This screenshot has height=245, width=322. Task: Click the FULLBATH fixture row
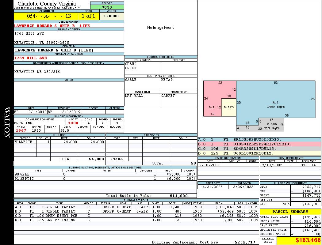pyautogui.click(x=59, y=142)
